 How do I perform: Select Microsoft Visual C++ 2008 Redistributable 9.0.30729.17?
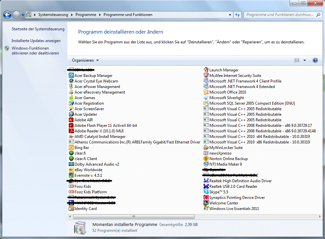[258, 126]
